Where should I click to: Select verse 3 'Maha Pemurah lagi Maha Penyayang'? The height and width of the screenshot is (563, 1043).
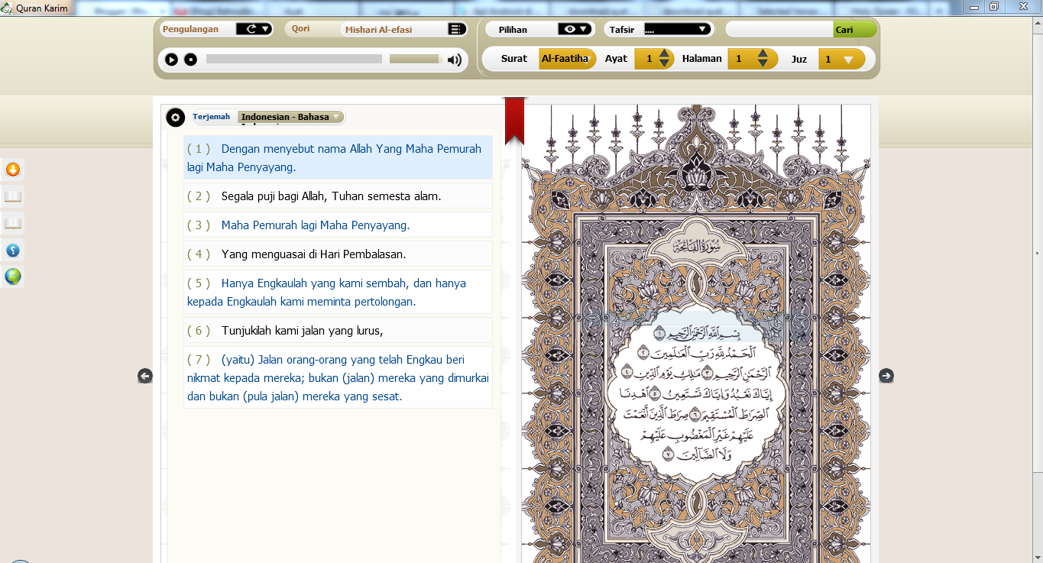(338, 225)
